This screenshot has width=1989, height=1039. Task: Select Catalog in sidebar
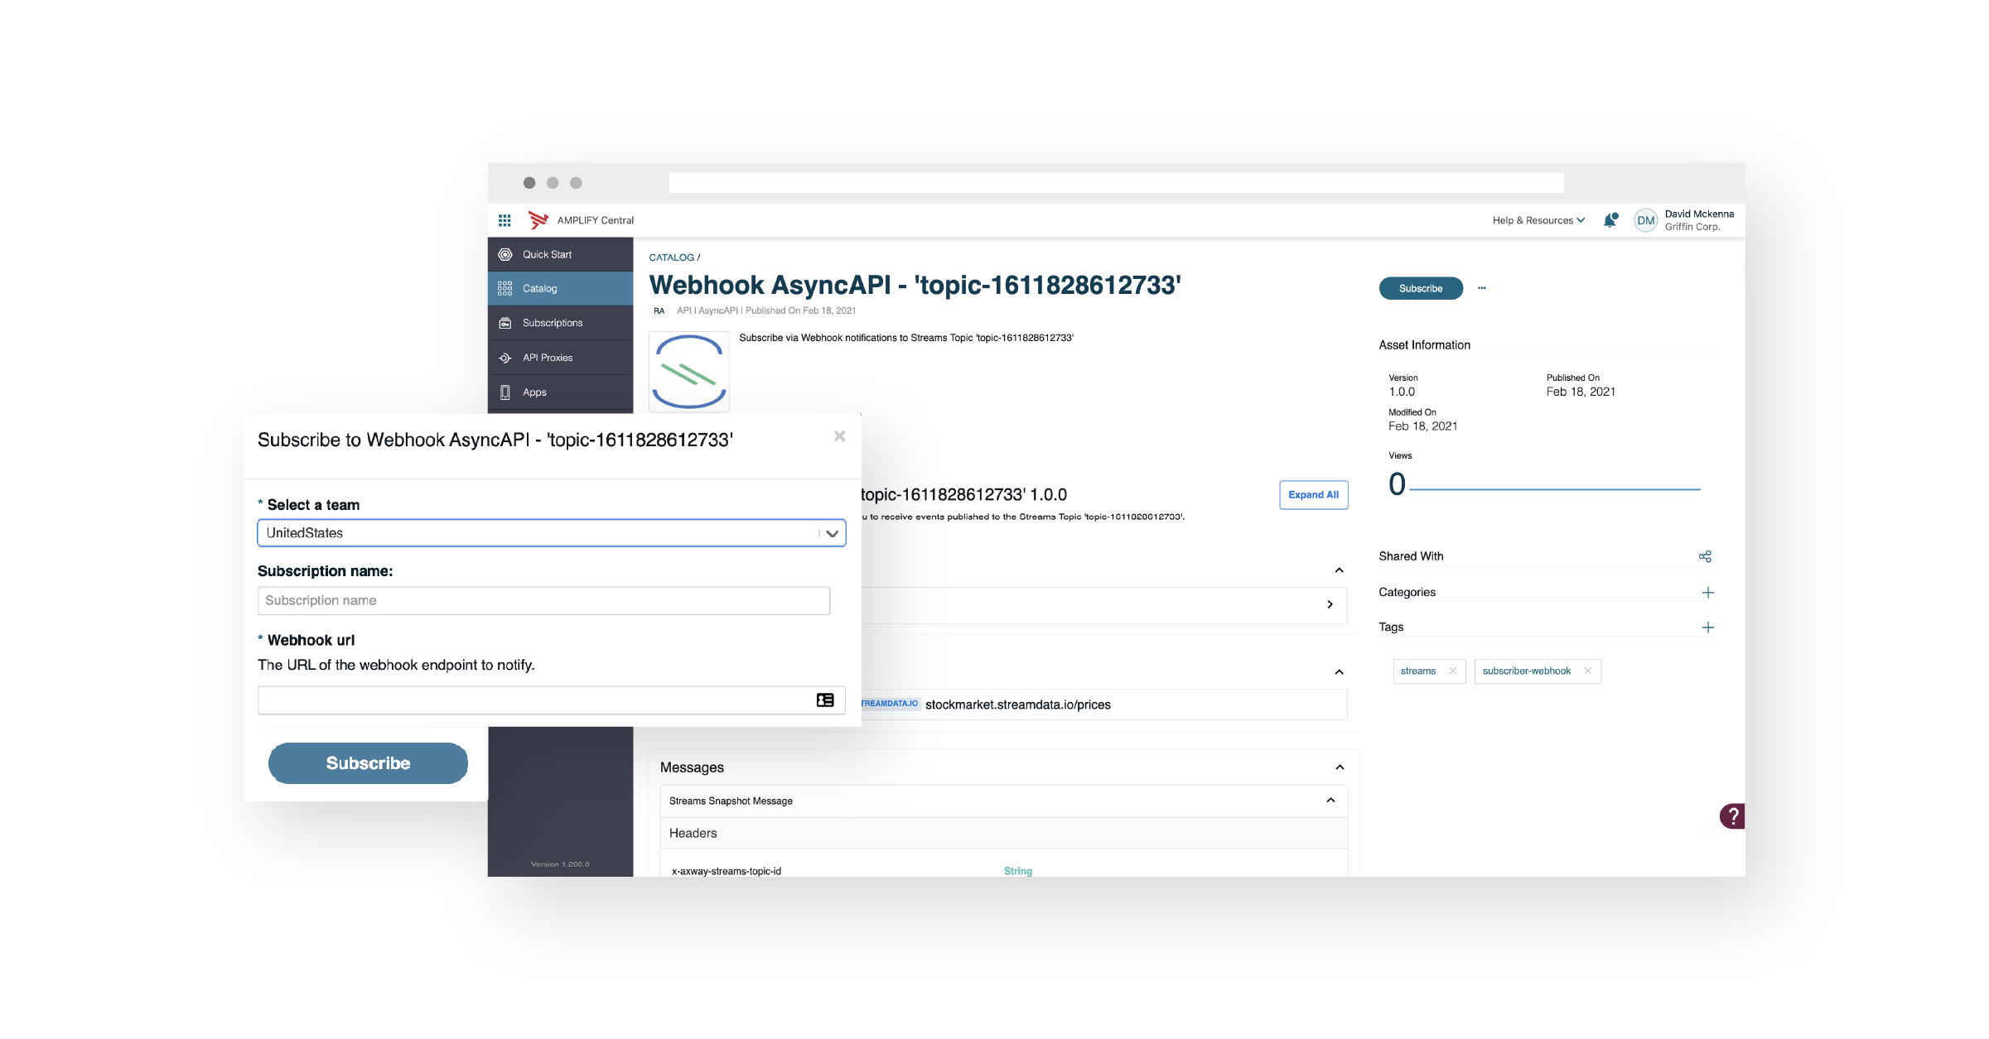[560, 288]
